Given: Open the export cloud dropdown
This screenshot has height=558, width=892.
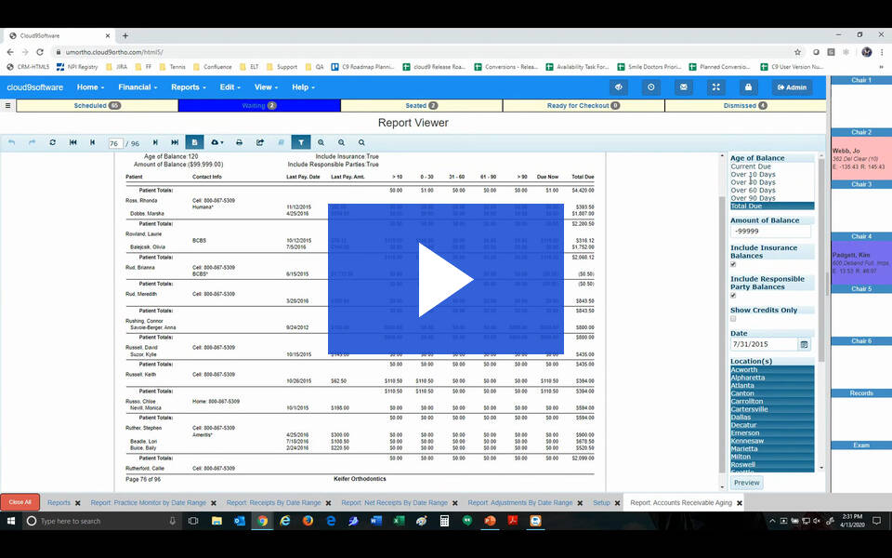Looking at the screenshot, I should (217, 142).
